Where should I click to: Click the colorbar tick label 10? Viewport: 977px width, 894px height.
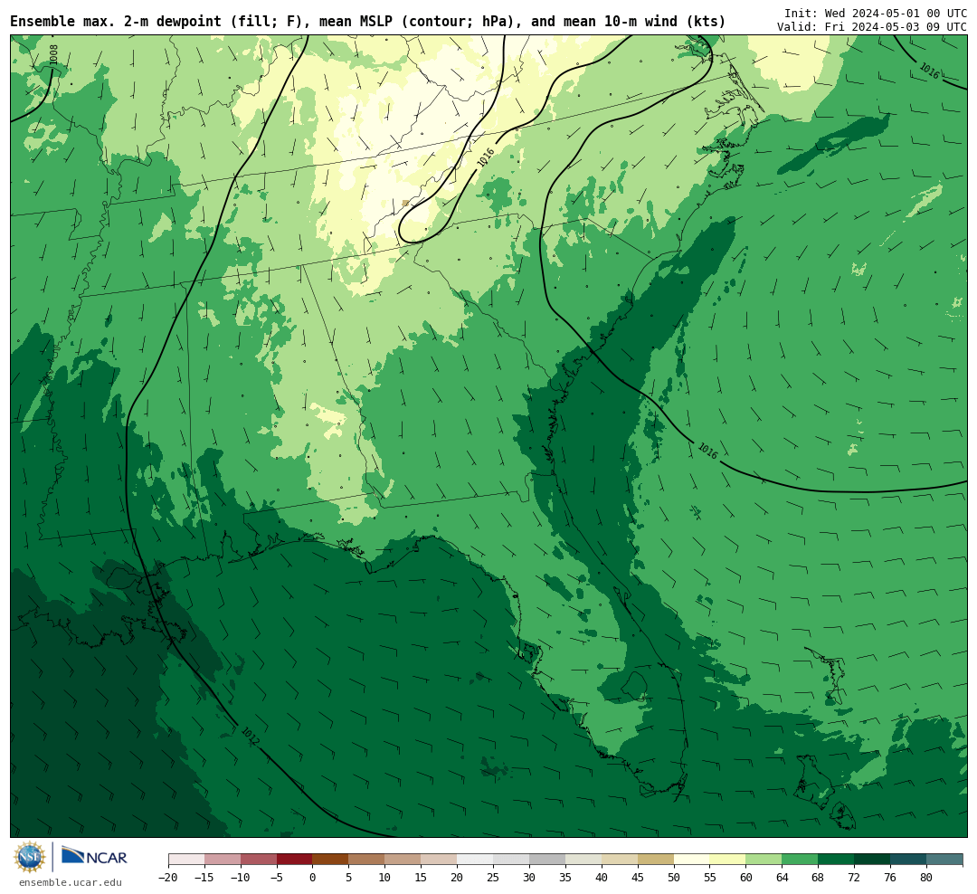click(x=385, y=877)
